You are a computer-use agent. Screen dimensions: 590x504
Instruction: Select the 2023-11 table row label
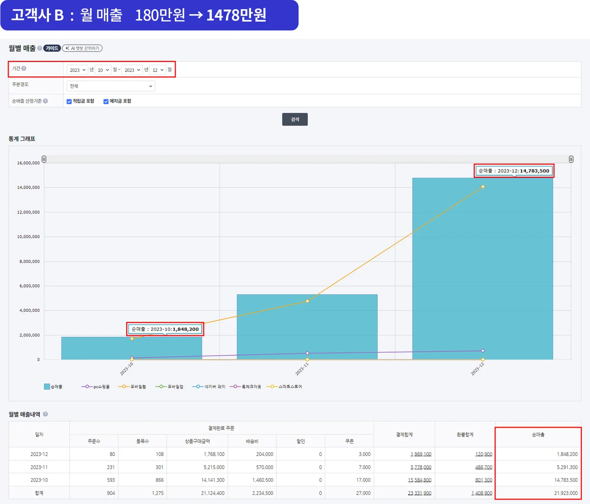tap(39, 467)
